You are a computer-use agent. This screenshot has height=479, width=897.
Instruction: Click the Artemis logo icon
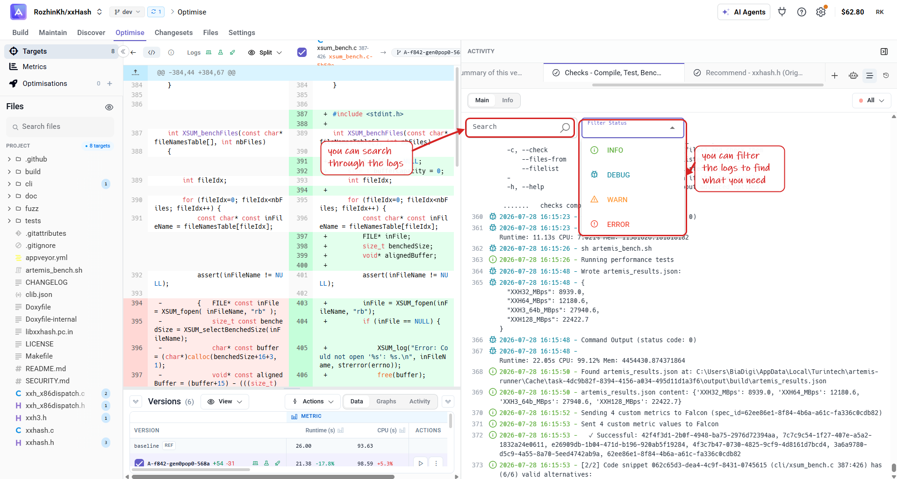coord(18,12)
